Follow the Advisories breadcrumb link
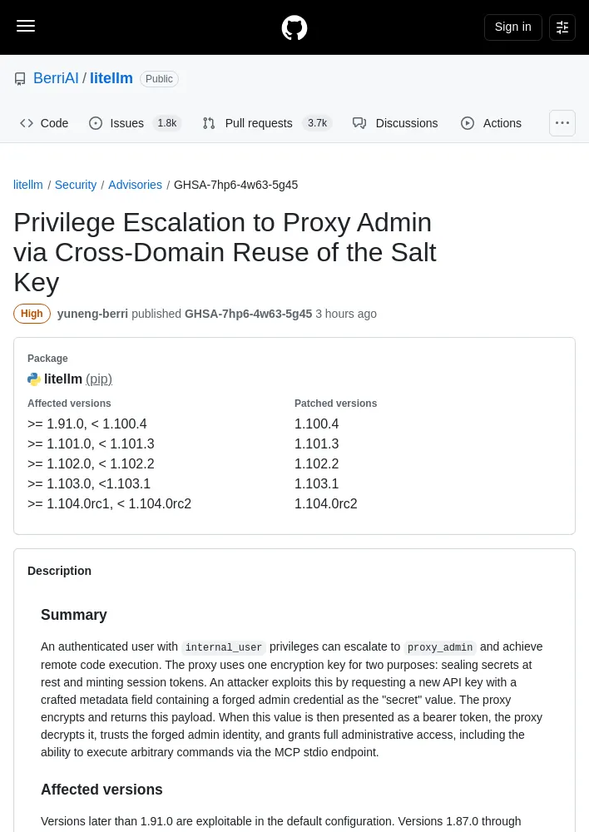Screen dimensions: 589x832 pyautogui.click(x=135, y=185)
